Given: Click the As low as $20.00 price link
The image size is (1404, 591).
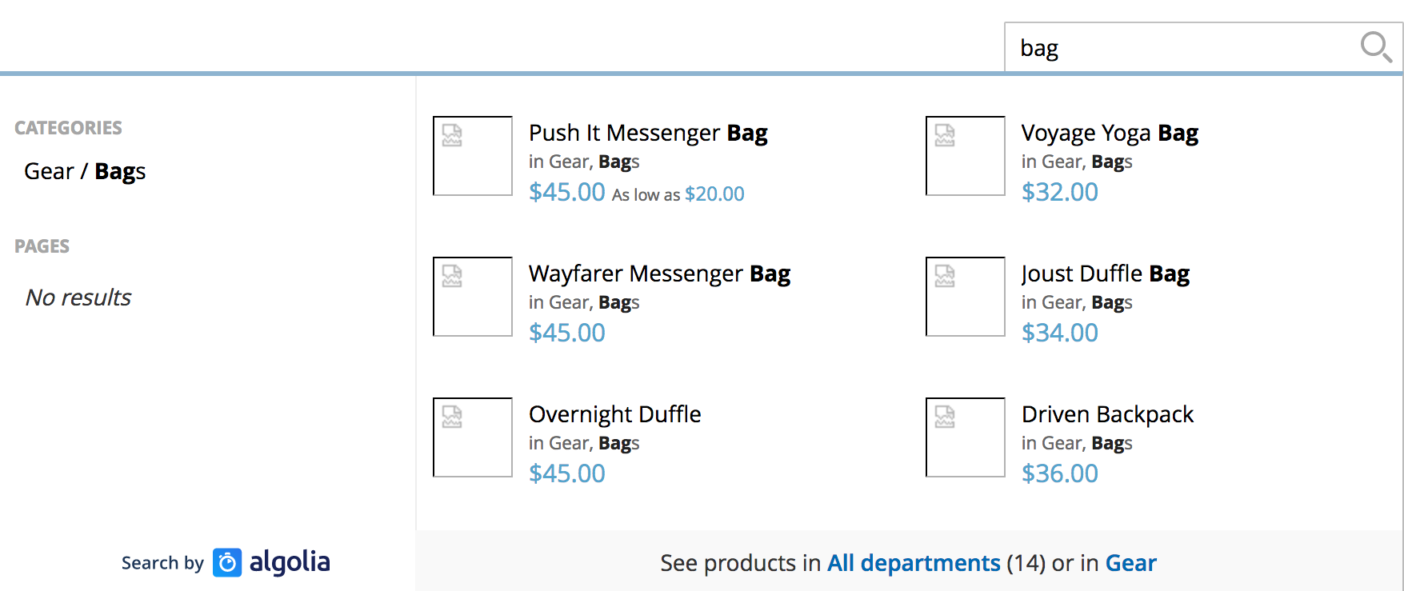Looking at the screenshot, I should point(677,194).
